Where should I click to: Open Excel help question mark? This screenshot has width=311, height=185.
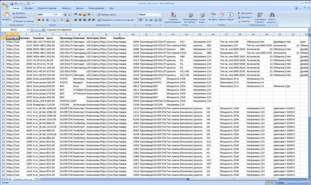pyautogui.click(x=296, y=8)
